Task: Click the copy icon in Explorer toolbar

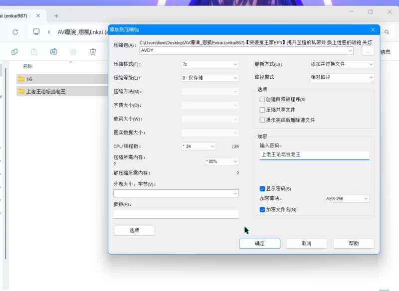Action: coord(14,52)
